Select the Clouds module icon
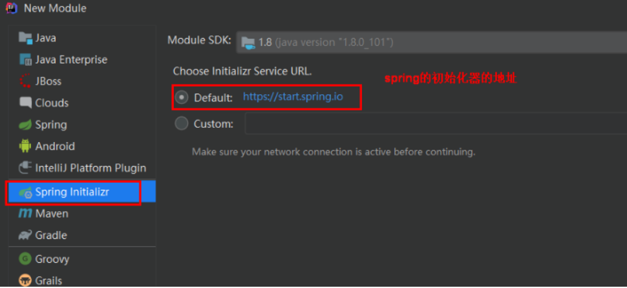This screenshot has height=288, width=627. coord(25,103)
